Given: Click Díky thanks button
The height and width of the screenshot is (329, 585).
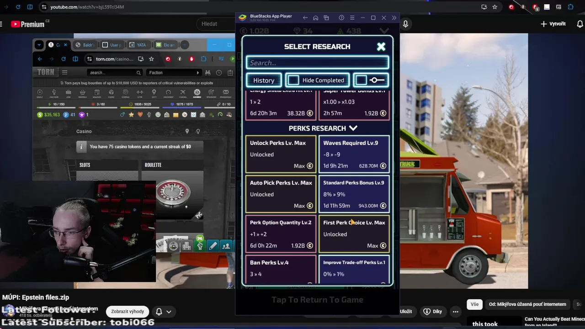Looking at the screenshot, I should coord(432,312).
